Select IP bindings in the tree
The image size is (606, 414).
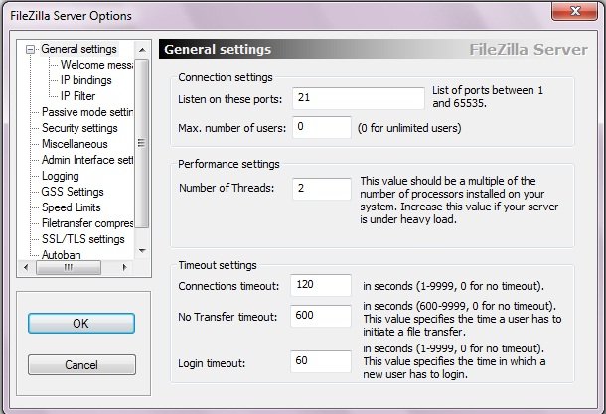pyautogui.click(x=87, y=80)
